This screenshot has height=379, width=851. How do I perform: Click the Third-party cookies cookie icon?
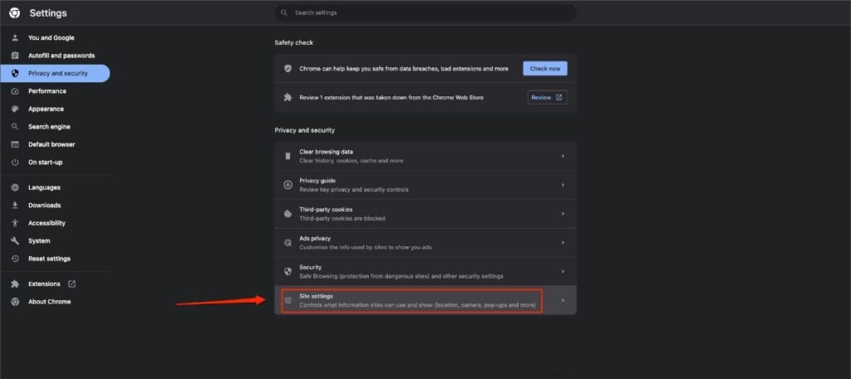point(288,214)
